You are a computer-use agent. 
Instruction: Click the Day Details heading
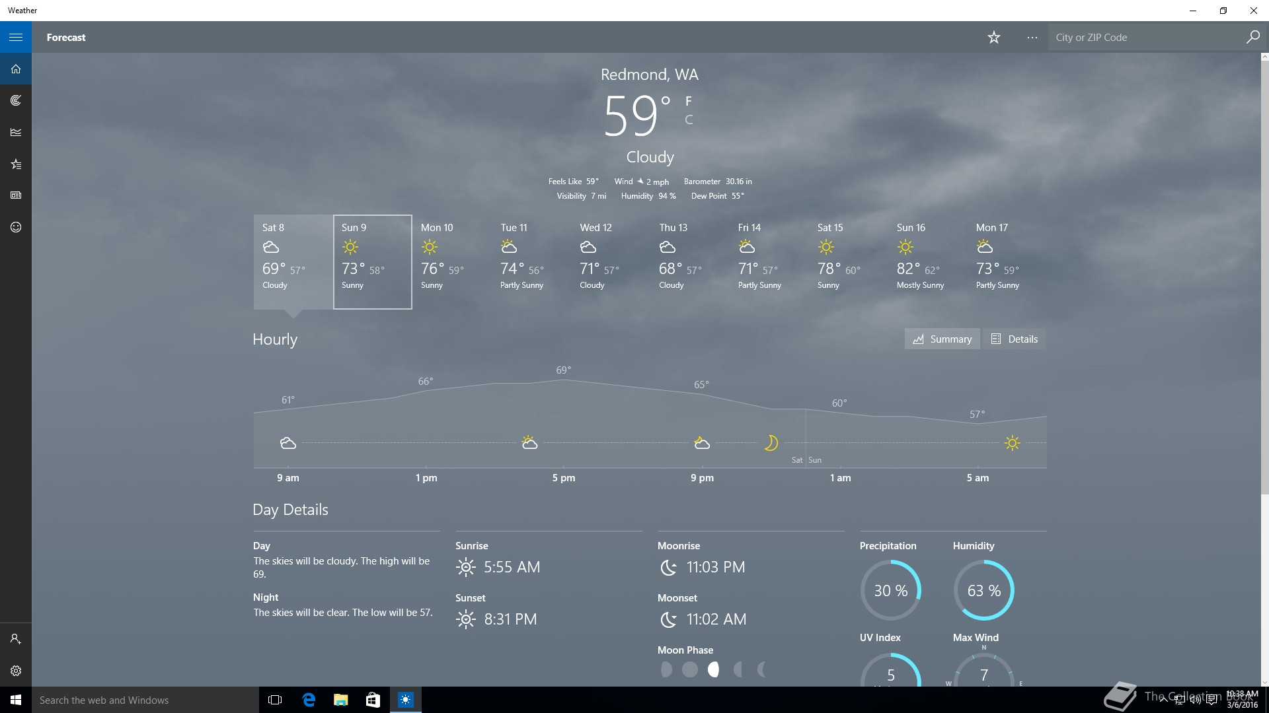[x=290, y=510]
